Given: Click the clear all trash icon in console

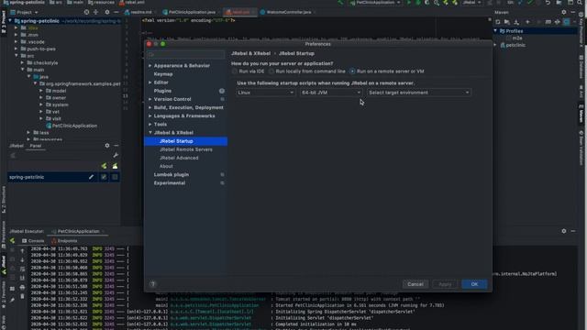Looking at the screenshot, I should click(22, 296).
